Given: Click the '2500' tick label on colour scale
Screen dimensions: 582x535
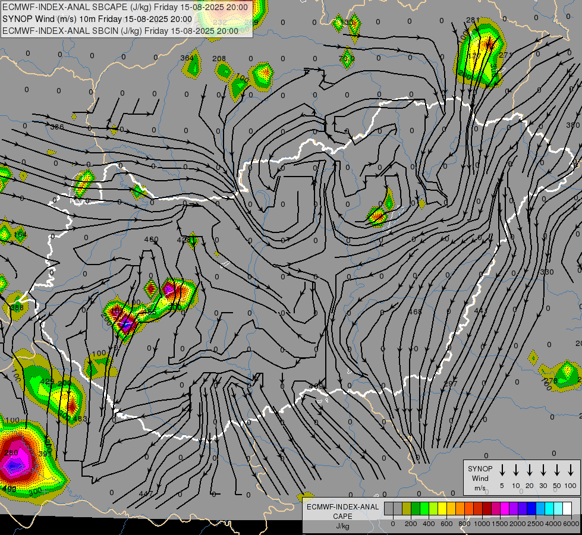Looking at the screenshot, I should click(x=535, y=524).
